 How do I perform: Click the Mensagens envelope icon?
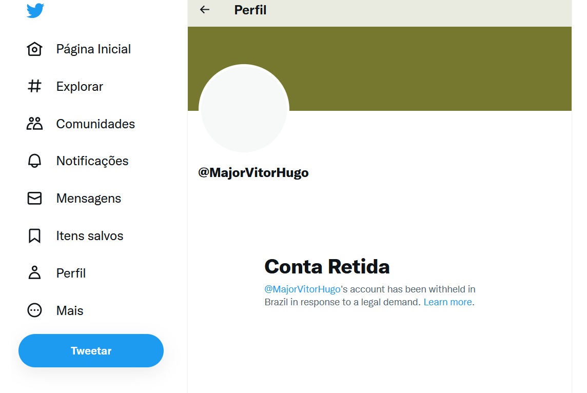(x=34, y=199)
